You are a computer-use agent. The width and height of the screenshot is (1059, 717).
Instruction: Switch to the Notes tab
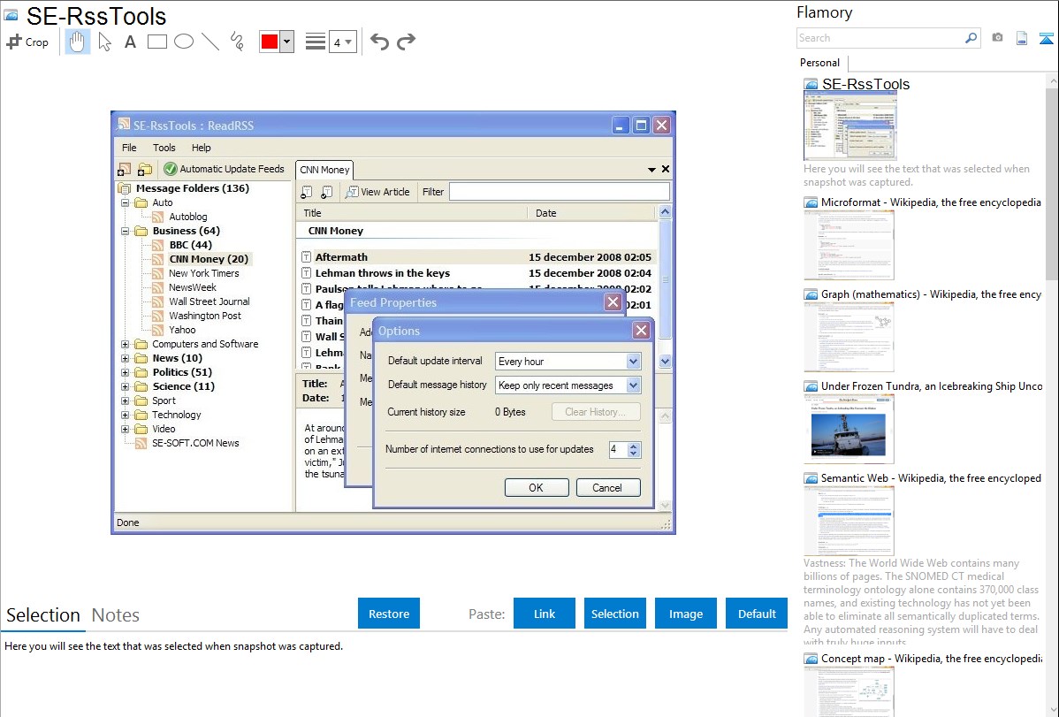(116, 615)
